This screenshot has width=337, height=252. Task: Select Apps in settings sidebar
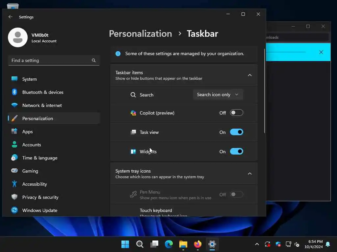tap(54, 132)
